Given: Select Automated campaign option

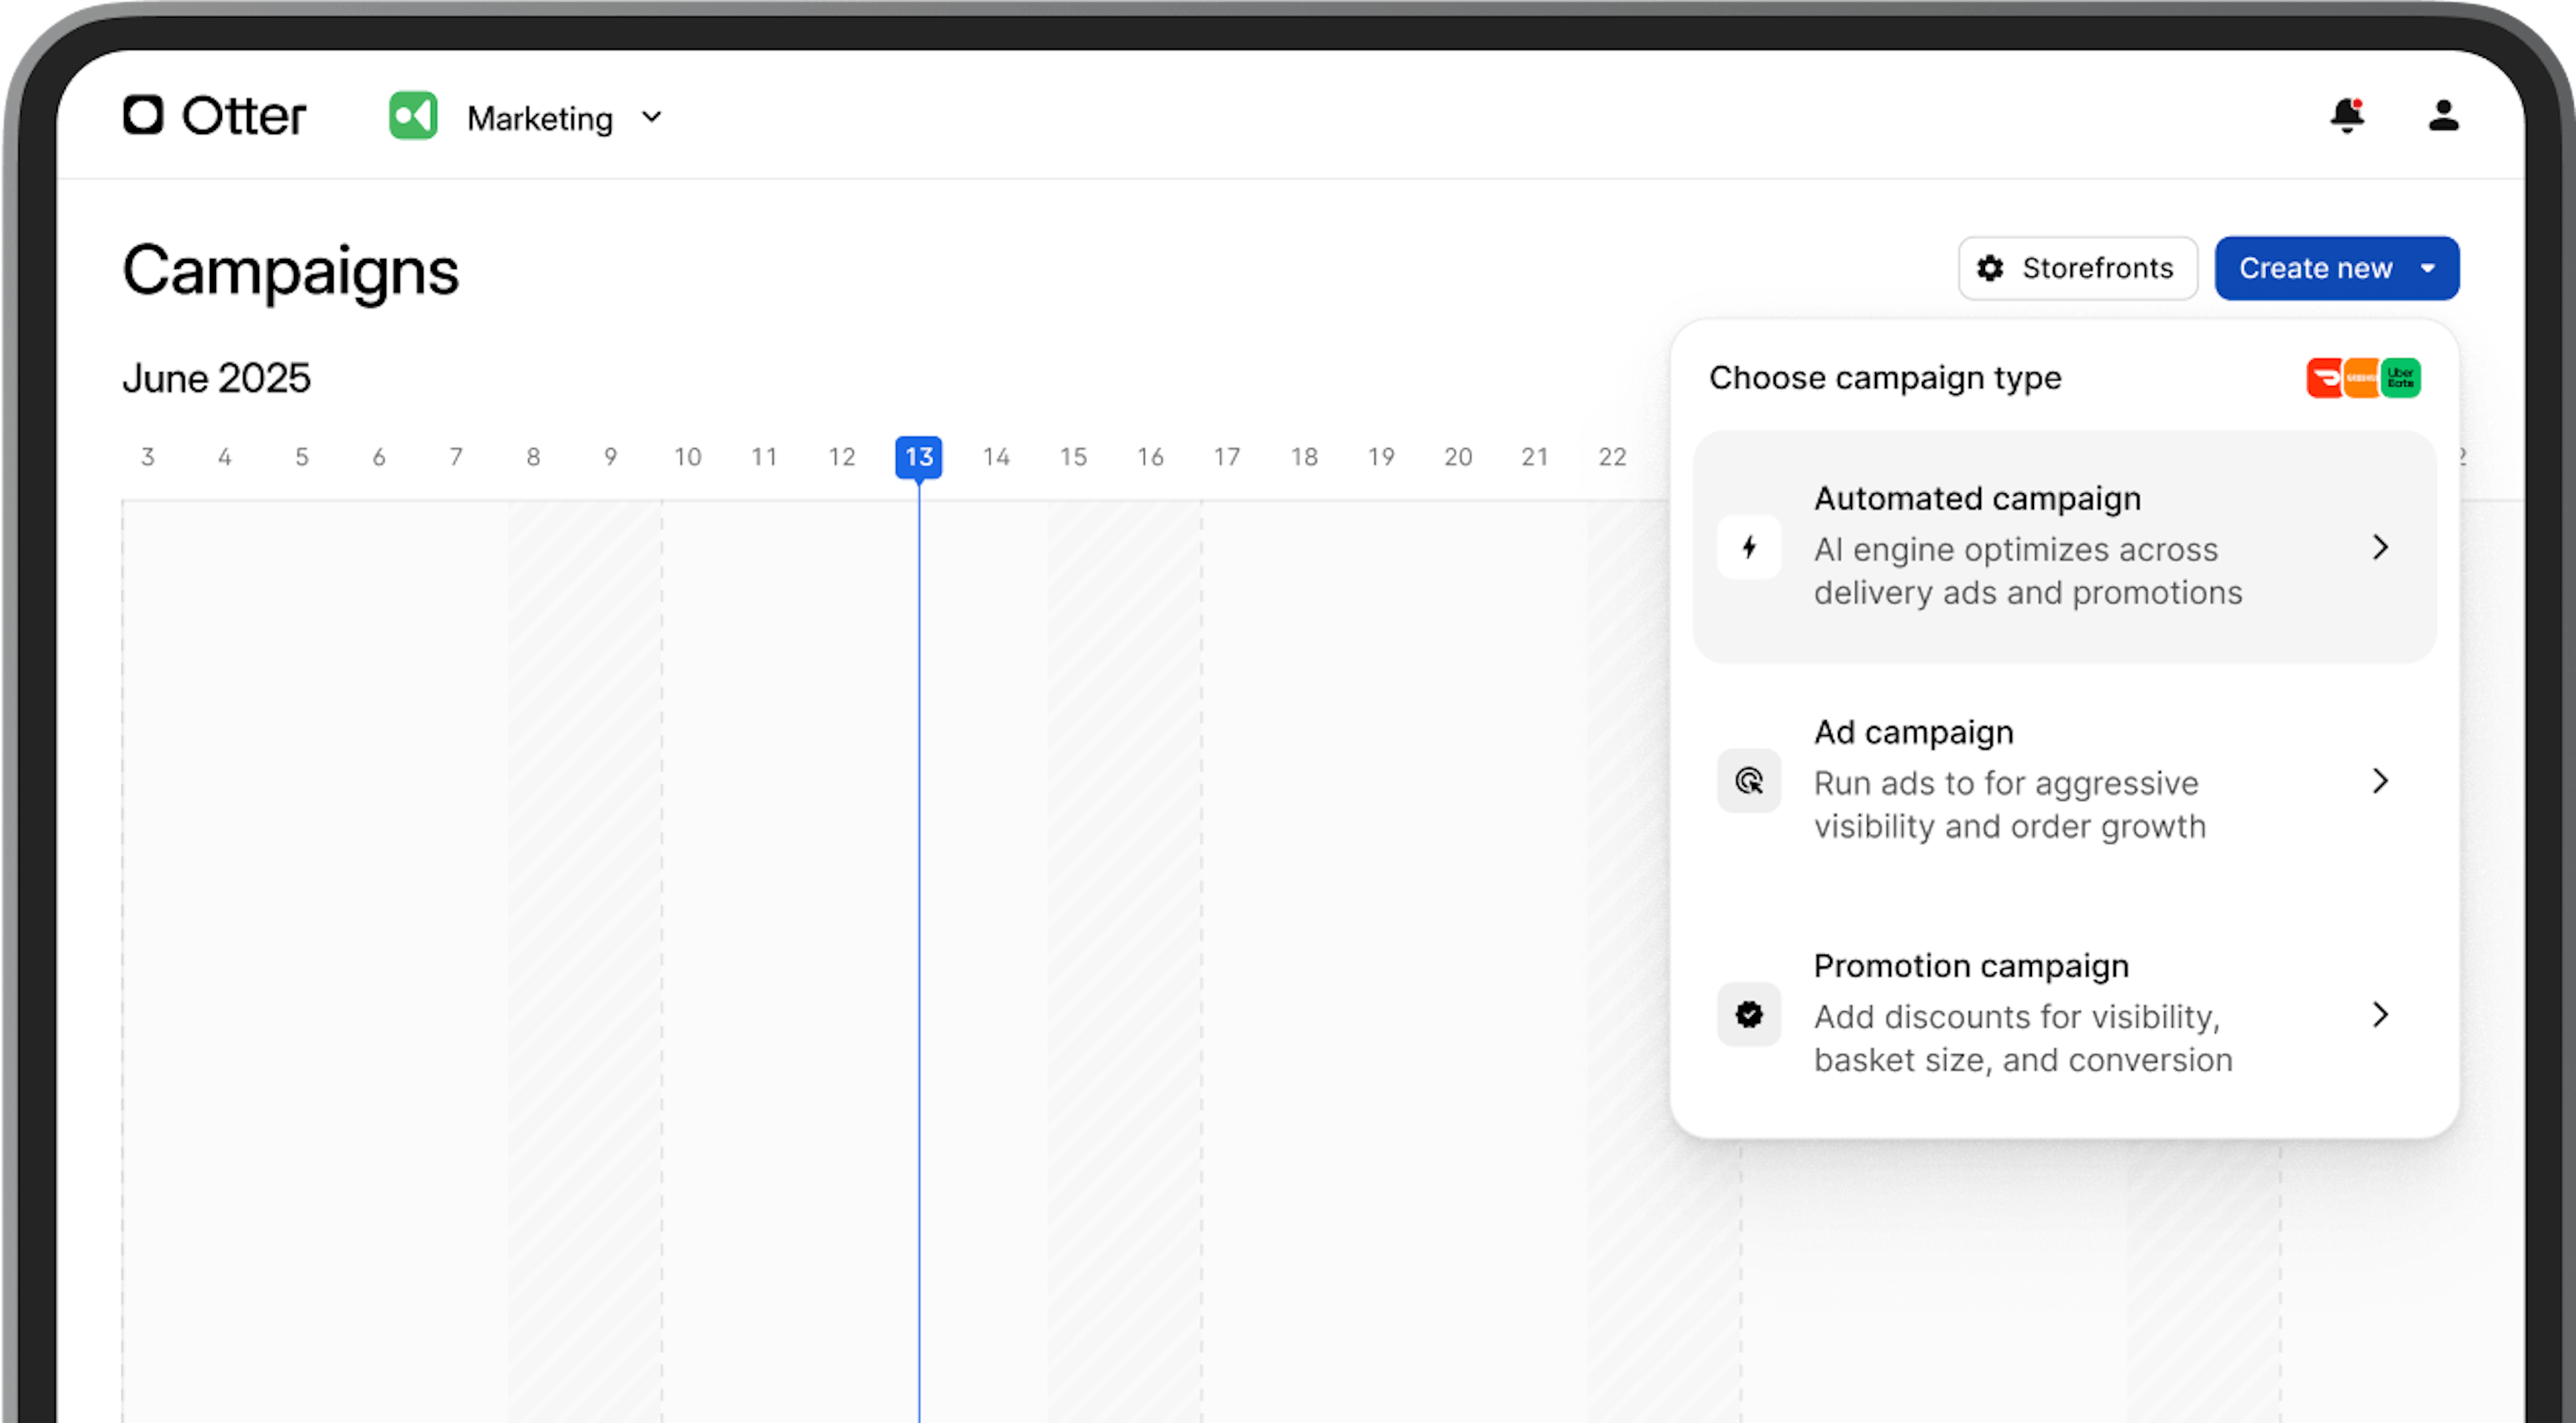Looking at the screenshot, I should 2064,546.
